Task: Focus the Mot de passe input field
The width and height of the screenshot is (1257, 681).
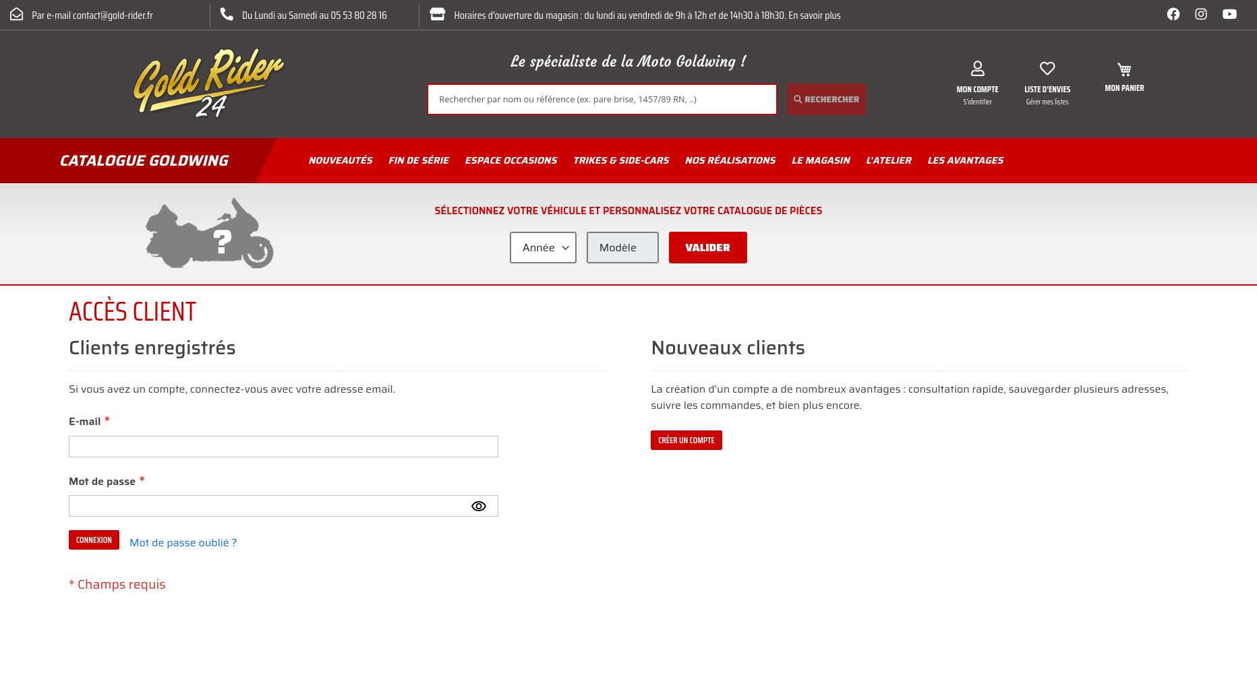Action: pos(283,506)
